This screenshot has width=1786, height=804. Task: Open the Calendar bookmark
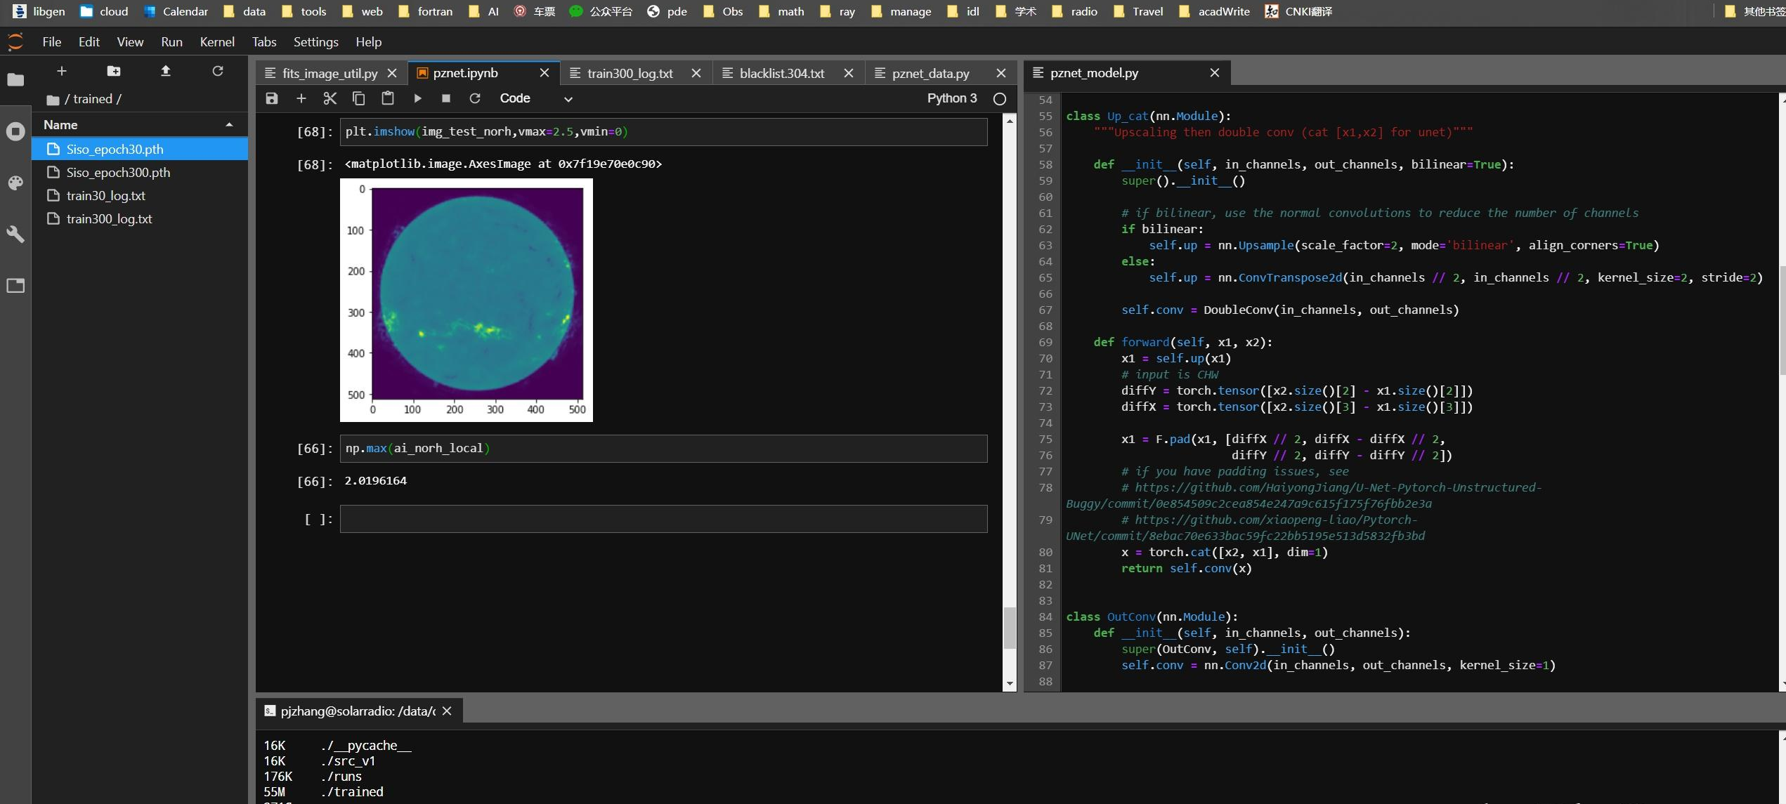[x=176, y=11]
